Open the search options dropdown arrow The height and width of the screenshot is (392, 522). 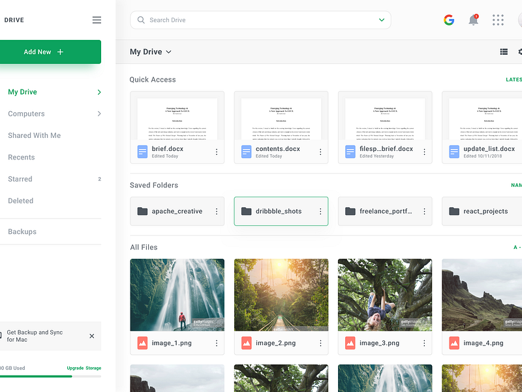pyautogui.click(x=381, y=20)
